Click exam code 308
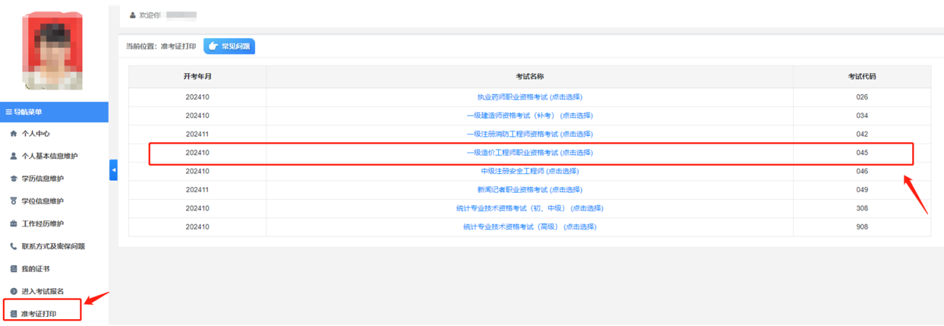This screenshot has width=944, height=326. 862,209
